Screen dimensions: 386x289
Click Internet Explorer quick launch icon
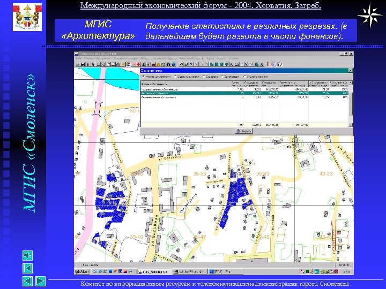100,271
